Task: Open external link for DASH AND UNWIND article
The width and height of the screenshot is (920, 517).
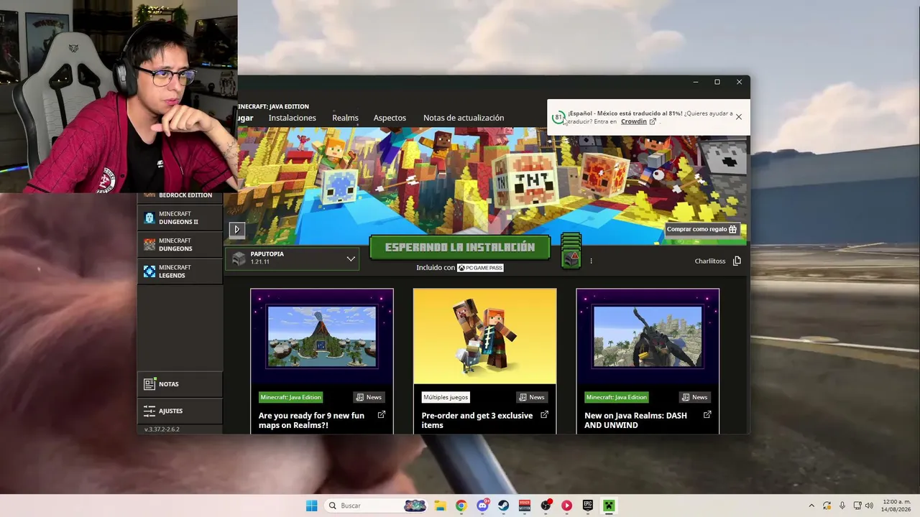Action: 707,415
